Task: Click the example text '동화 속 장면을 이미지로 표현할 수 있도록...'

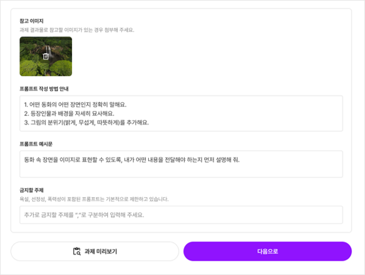Action: (x=132, y=159)
